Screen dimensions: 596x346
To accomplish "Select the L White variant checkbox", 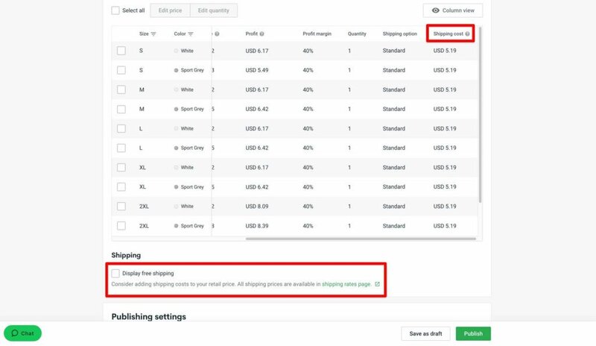I will tap(121, 129).
